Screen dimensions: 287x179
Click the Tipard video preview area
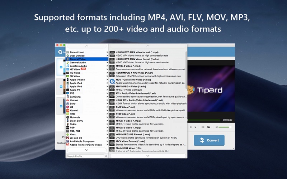point(211,88)
